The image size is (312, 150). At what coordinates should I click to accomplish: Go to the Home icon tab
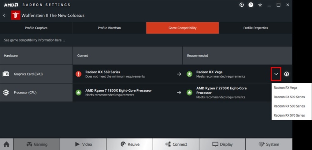pos(6,144)
